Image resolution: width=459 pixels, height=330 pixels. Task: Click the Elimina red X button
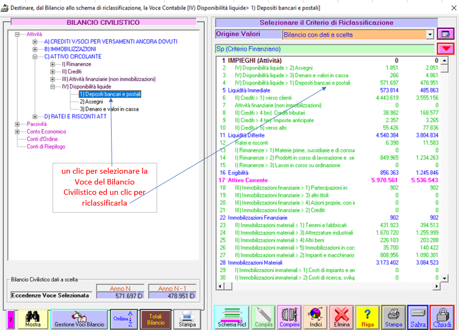tap(341, 317)
